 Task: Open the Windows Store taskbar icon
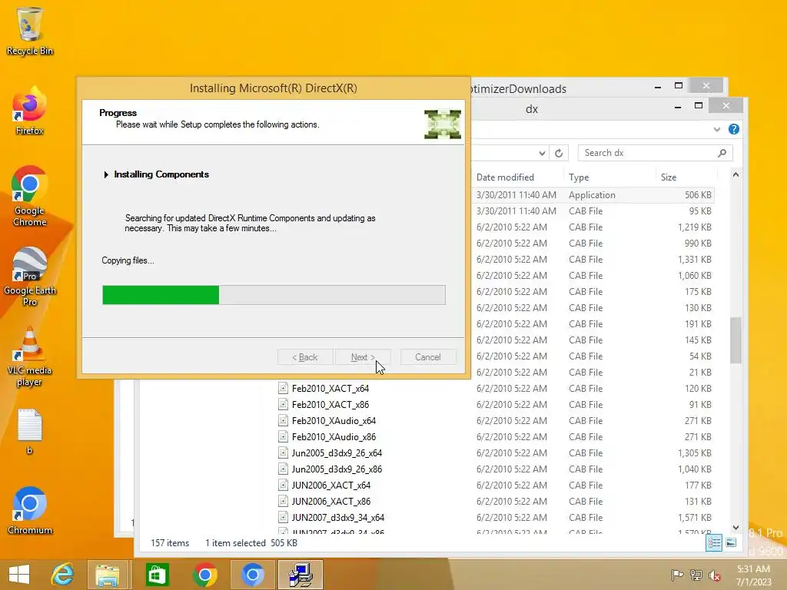[157, 575]
